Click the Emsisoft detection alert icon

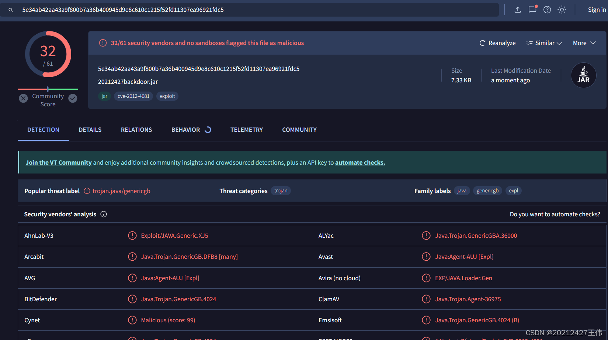(x=426, y=320)
